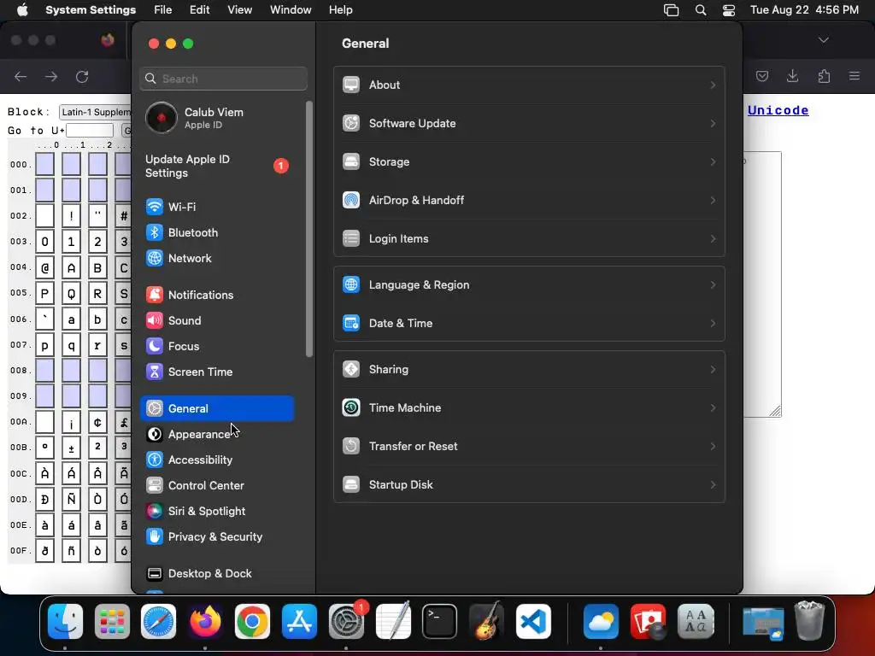Open Accessibility settings in sidebar
This screenshot has width=875, height=656.
[217, 460]
